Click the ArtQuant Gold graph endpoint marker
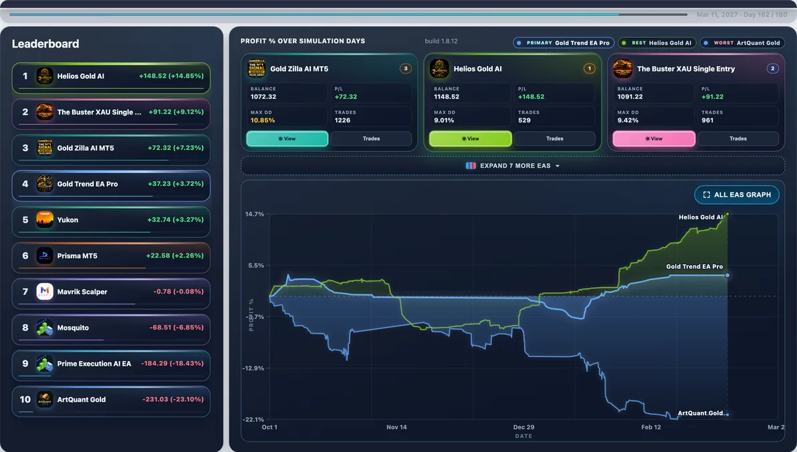Image resolution: width=797 pixels, height=452 pixels. (727, 415)
